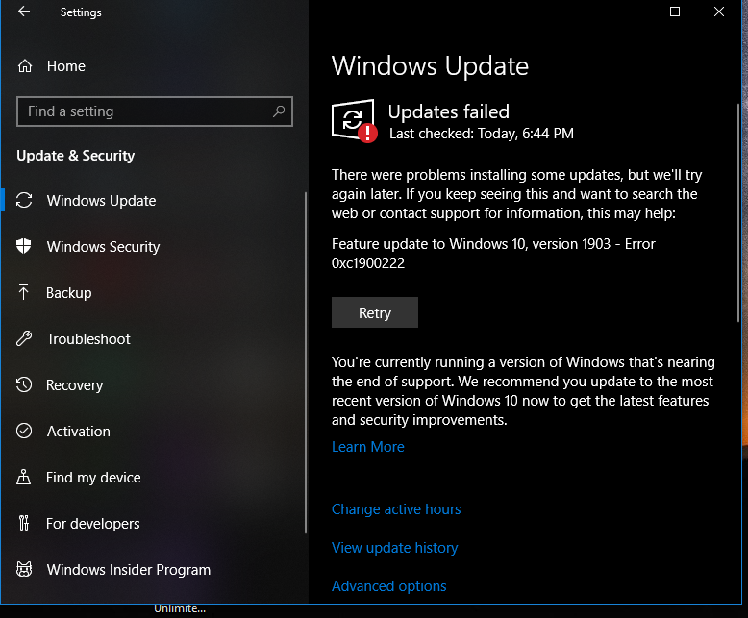Click the 'Updates failed' heading text
This screenshot has width=748, height=618.
448,111
